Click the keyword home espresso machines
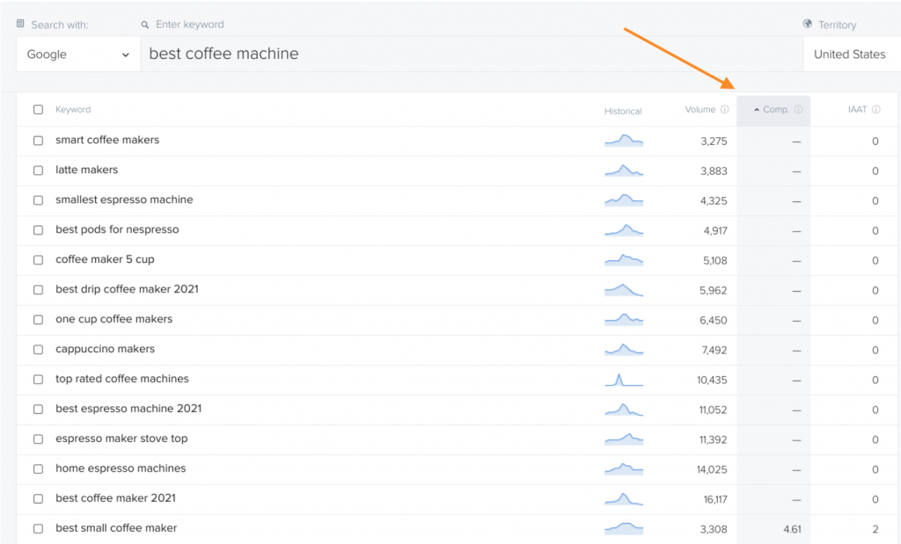This screenshot has height=544, width=901. 121,468
